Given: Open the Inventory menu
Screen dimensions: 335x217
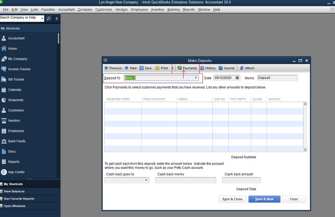Looking at the screenshot, I should tap(158, 10).
